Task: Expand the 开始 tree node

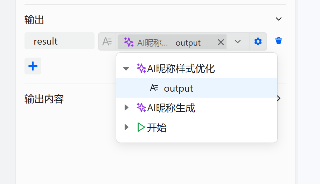Action: 126,127
